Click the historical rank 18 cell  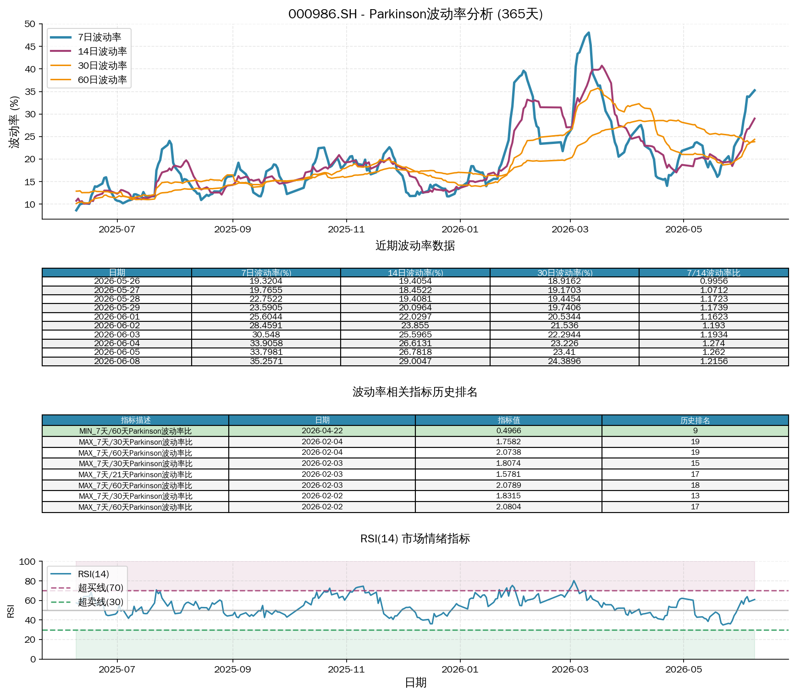[695, 485]
